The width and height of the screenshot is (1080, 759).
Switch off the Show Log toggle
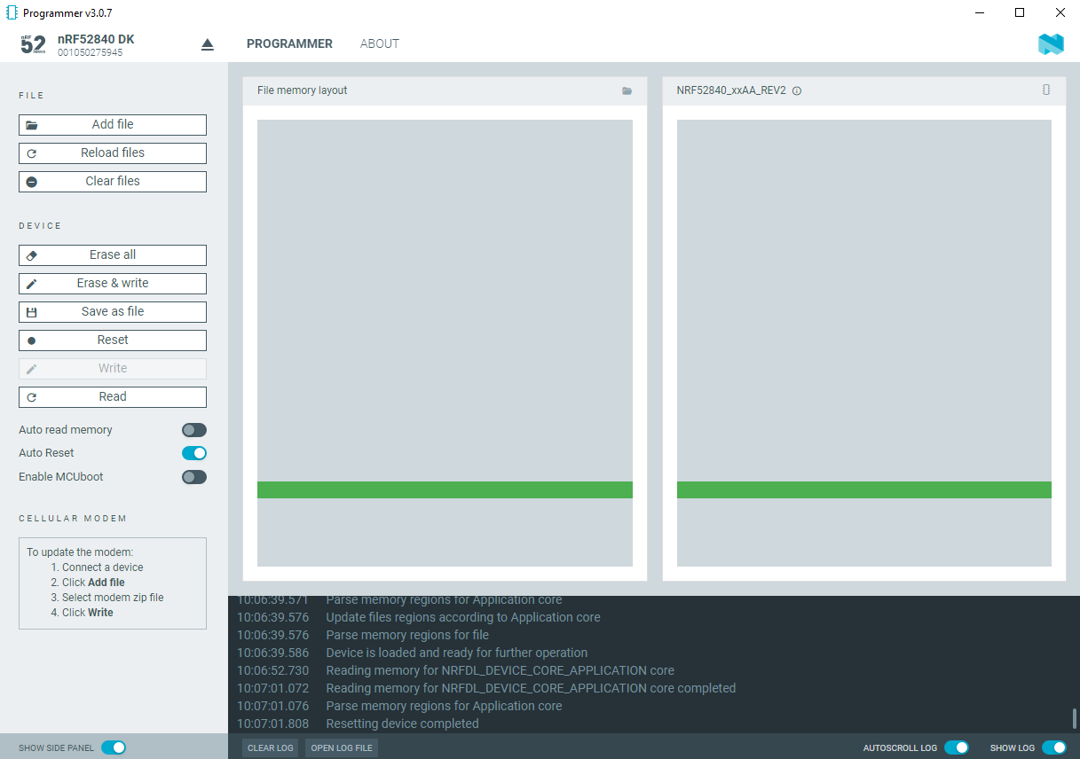click(1054, 747)
